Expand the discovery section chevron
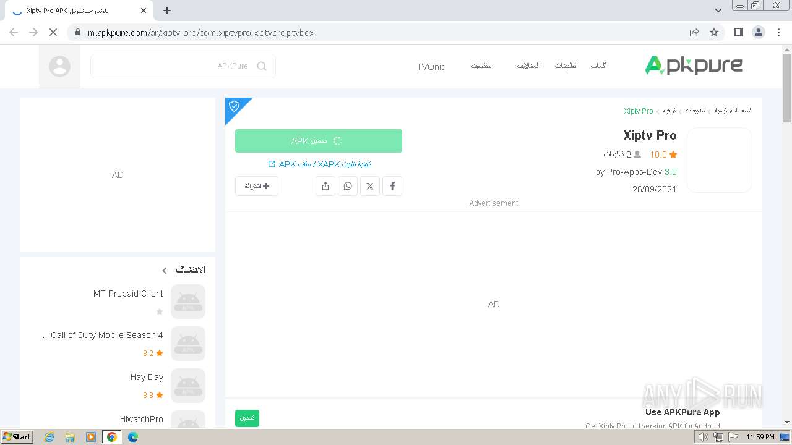Image resolution: width=792 pixels, height=445 pixels. coord(165,270)
